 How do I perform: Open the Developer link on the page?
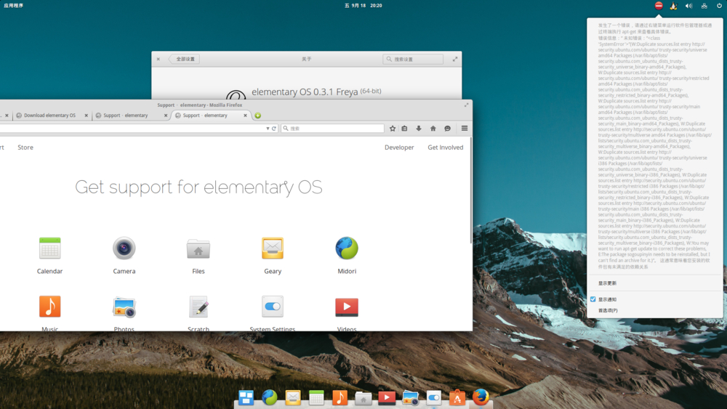coord(399,147)
